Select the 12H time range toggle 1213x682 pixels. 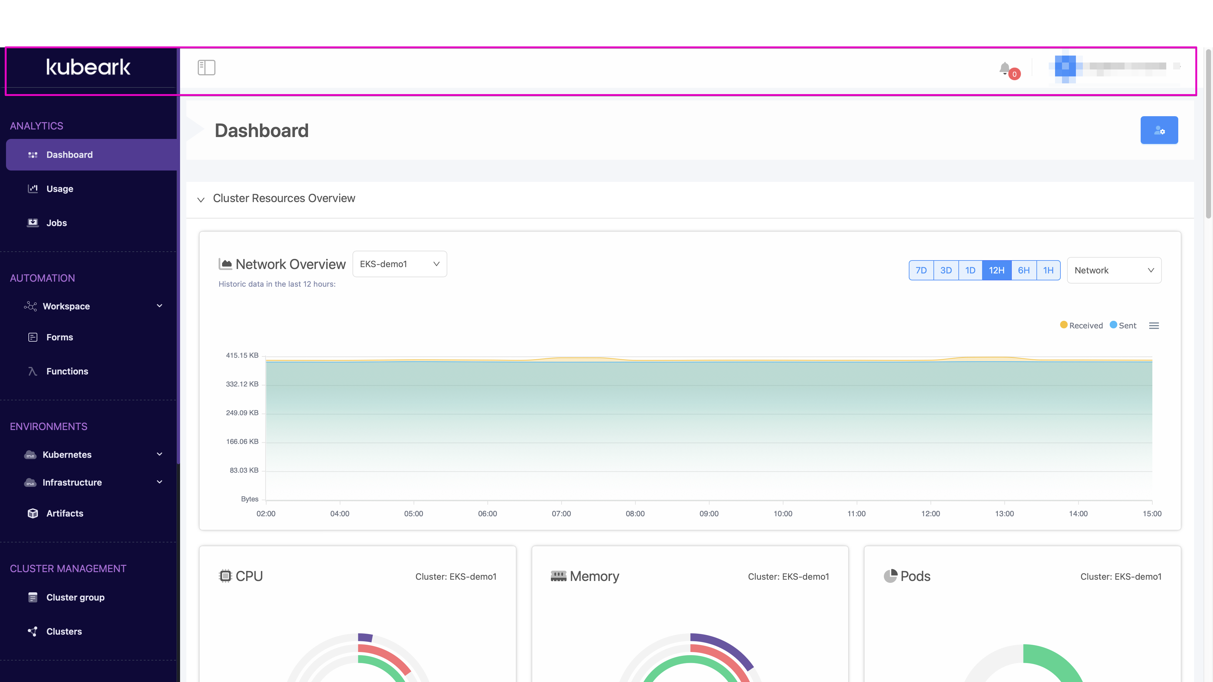[x=997, y=270]
